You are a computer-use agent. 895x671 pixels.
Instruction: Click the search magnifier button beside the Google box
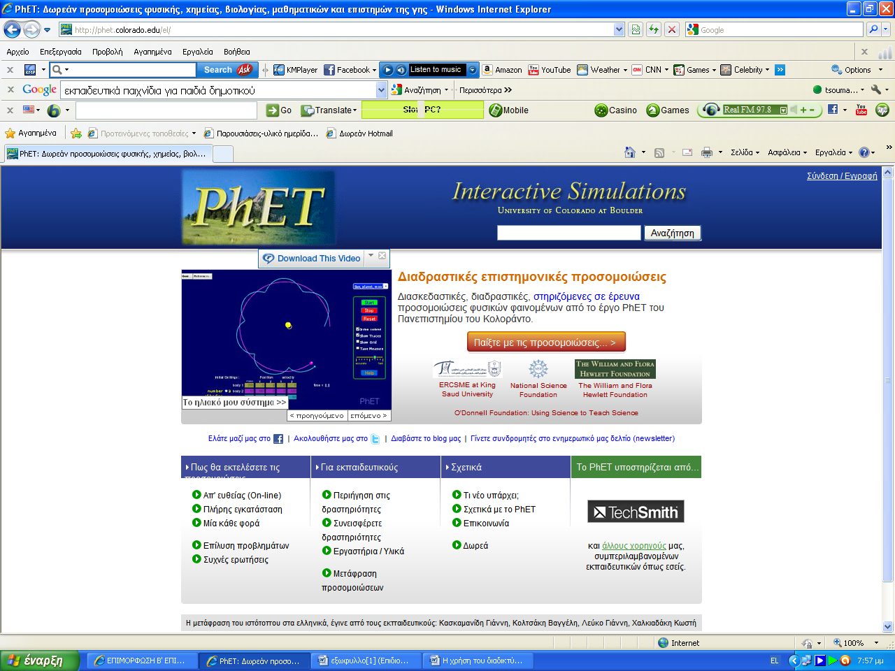pyautogui.click(x=873, y=29)
